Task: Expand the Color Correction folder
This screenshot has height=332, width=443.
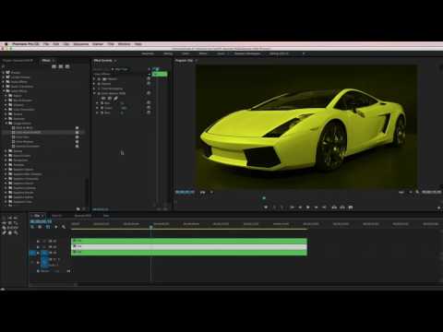Action: pyautogui.click(x=6, y=110)
